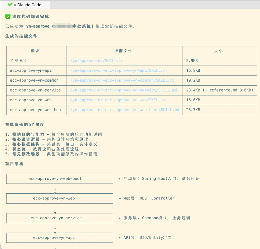Click the 23.4KB (+ reference.md 8.6KB) cell
The width and height of the screenshot is (260, 249).
(220, 90)
